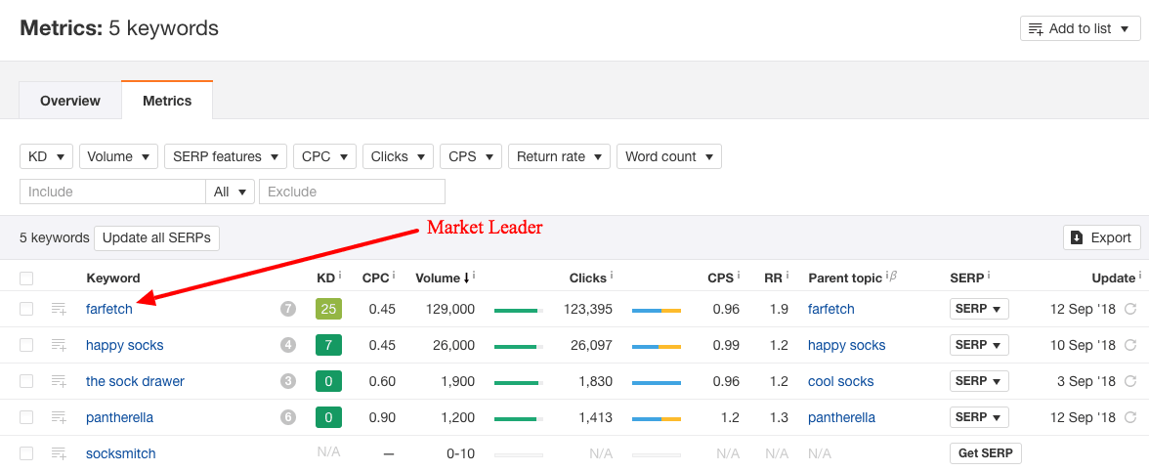Tick the pantherella row checkbox
This screenshot has width=1149, height=471.
coord(26,417)
